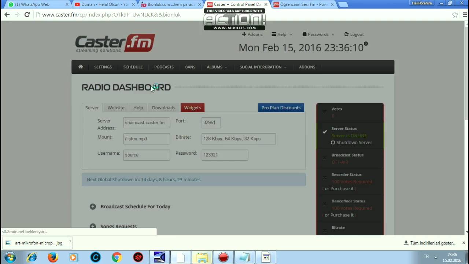
Task: Open the red Widgets tab
Action: click(x=192, y=107)
